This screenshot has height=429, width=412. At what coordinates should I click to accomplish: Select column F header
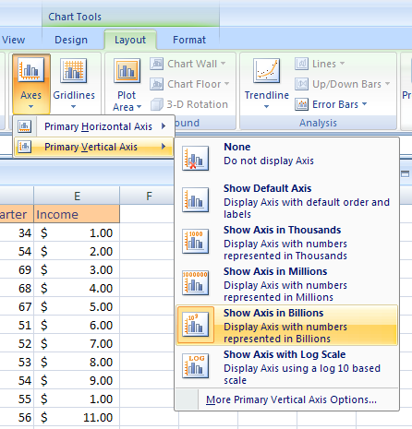[x=149, y=196]
